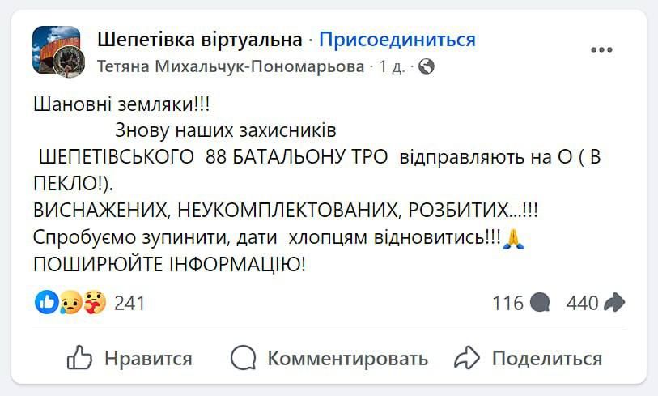Click the author's small round profile picture
The width and height of the screenshot is (658, 396).
[69, 62]
